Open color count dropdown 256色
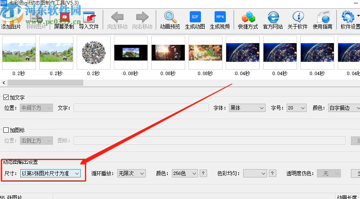360x199 pixels. [185, 173]
